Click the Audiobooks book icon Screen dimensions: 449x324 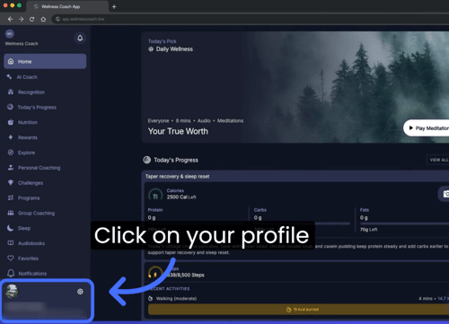11,243
